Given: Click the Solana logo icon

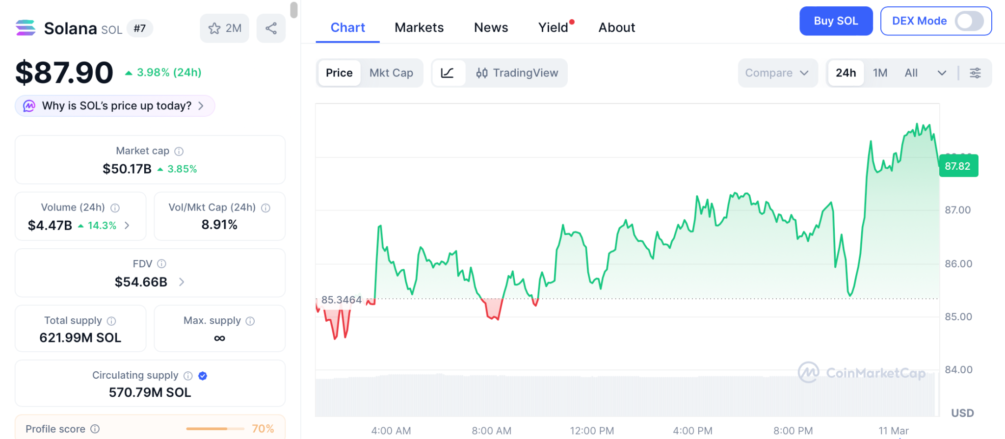Looking at the screenshot, I should pos(26,28).
